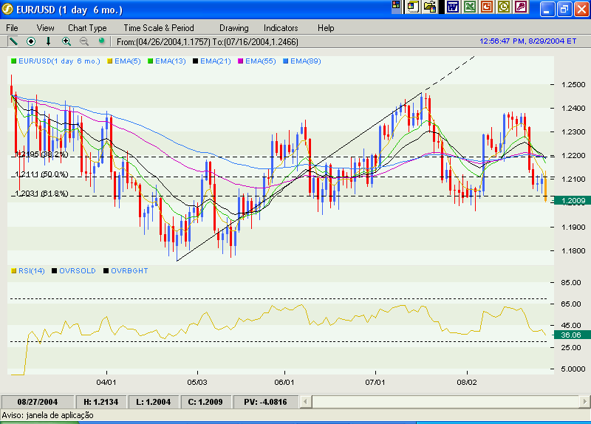Expand the Drawing menu

tap(234, 27)
